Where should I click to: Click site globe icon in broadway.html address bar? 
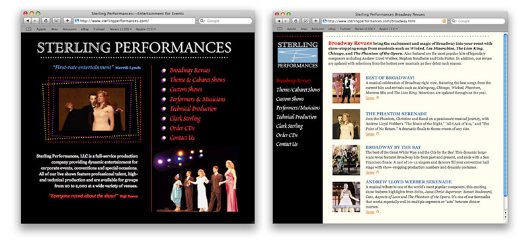(325, 21)
